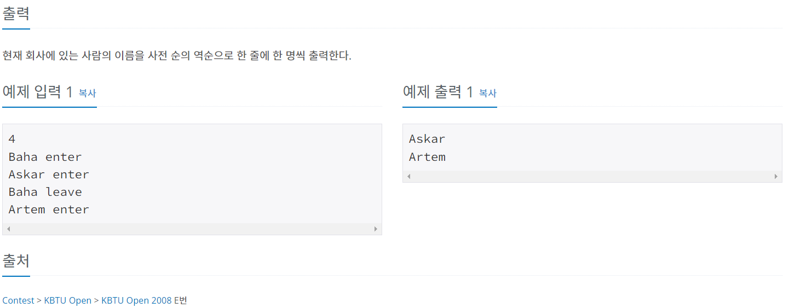
Task: Click left arrow of sample output scrollbar
Action: tap(408, 176)
